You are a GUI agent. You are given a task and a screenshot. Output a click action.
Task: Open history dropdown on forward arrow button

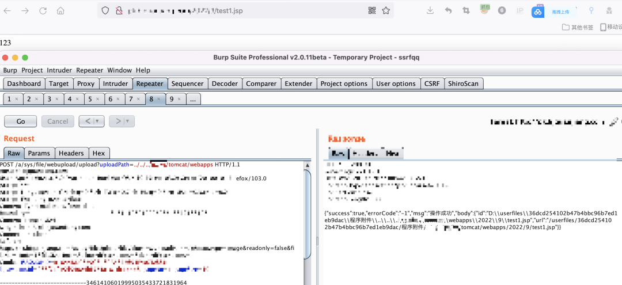(128, 121)
